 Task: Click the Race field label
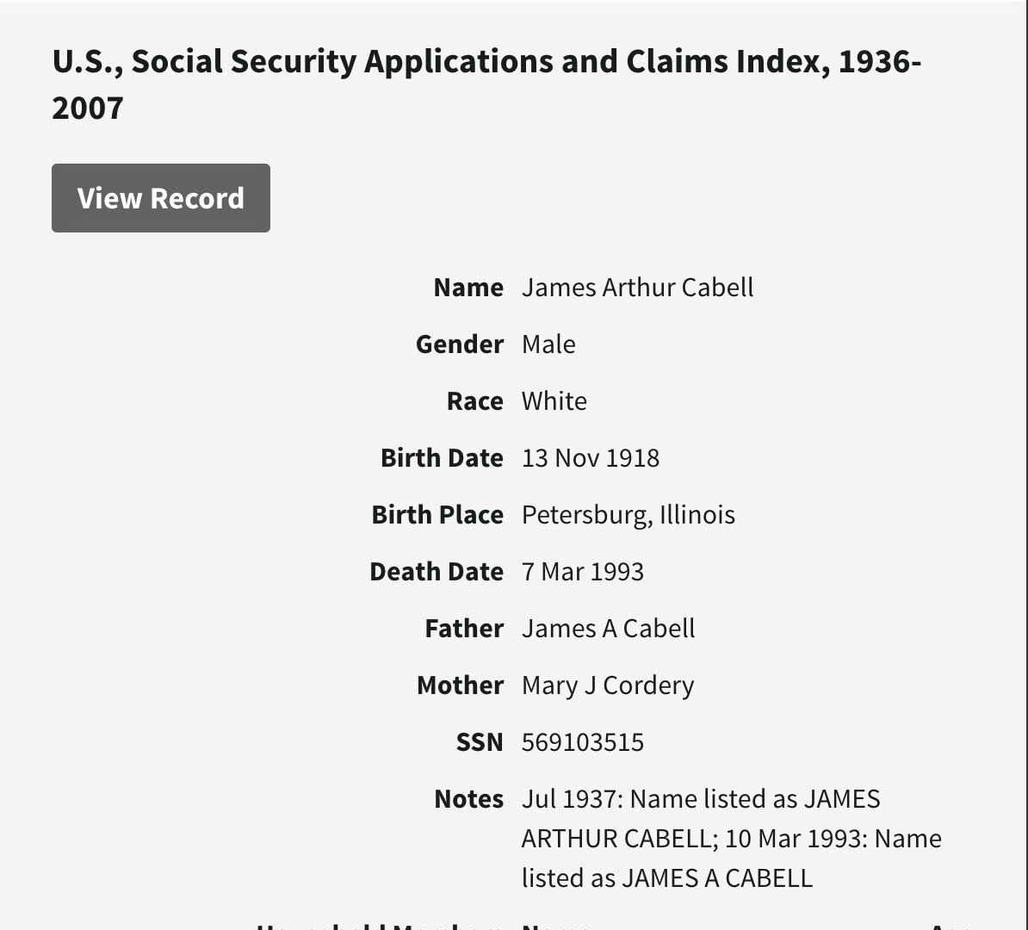coord(474,401)
